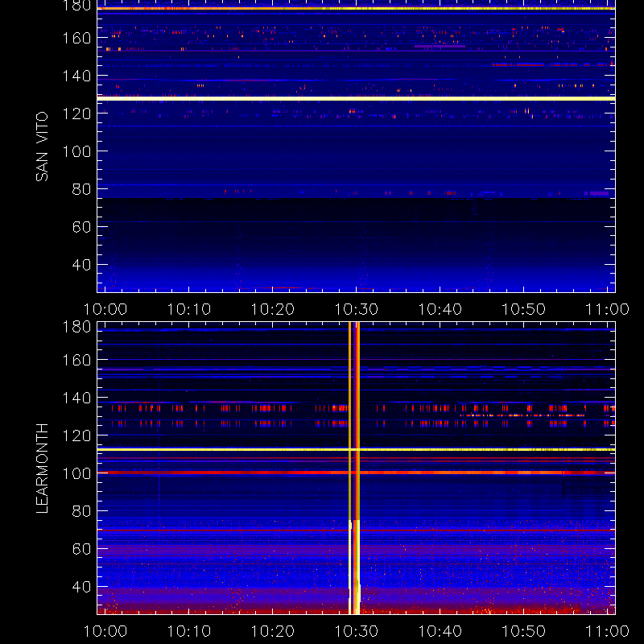Select the 140 frequency label on San Vito plot

tap(76, 76)
